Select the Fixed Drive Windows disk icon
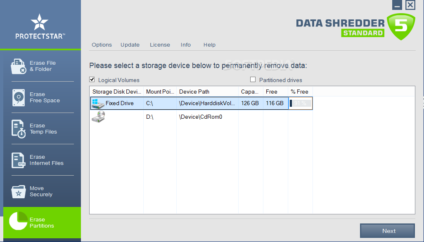The width and height of the screenshot is (424, 242). click(97, 103)
